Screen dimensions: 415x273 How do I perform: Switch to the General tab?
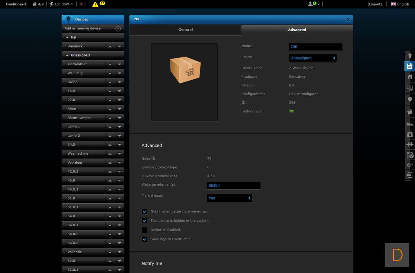click(x=185, y=30)
